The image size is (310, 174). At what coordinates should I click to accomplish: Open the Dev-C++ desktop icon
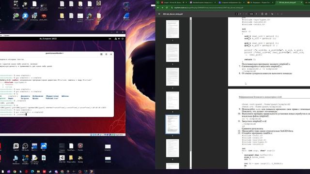[x=34, y=146]
